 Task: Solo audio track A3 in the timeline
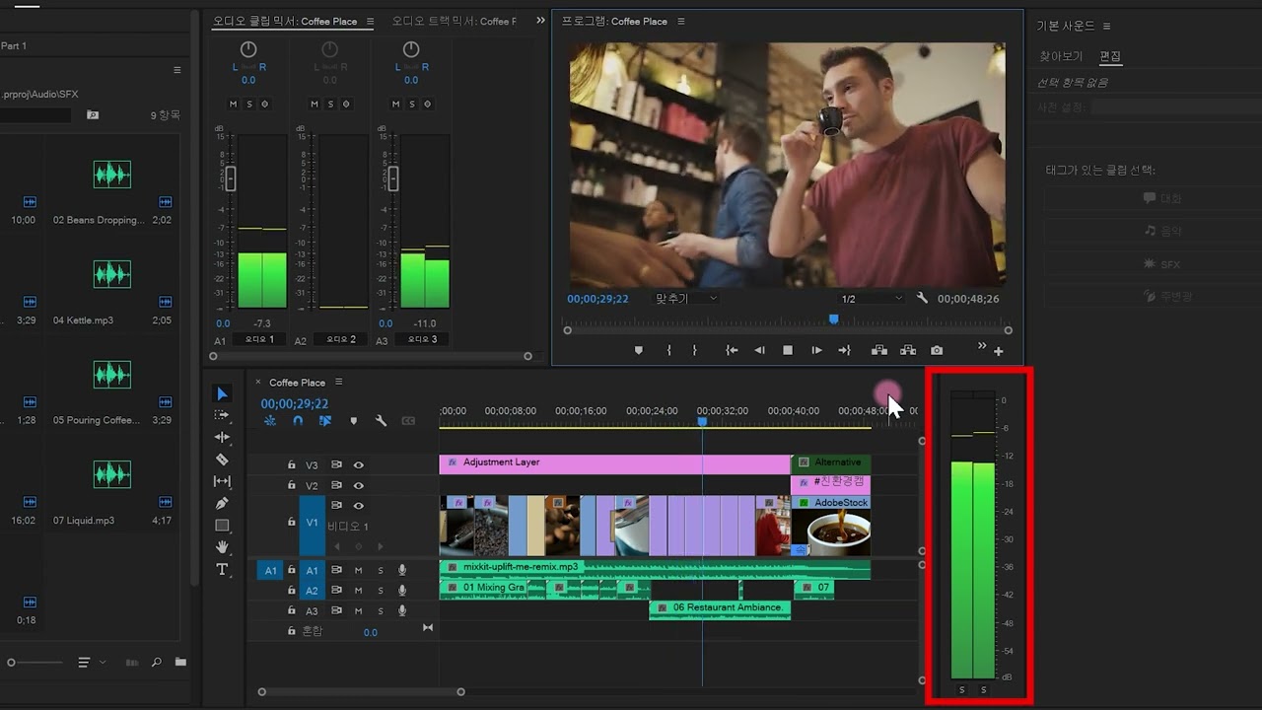(x=381, y=611)
